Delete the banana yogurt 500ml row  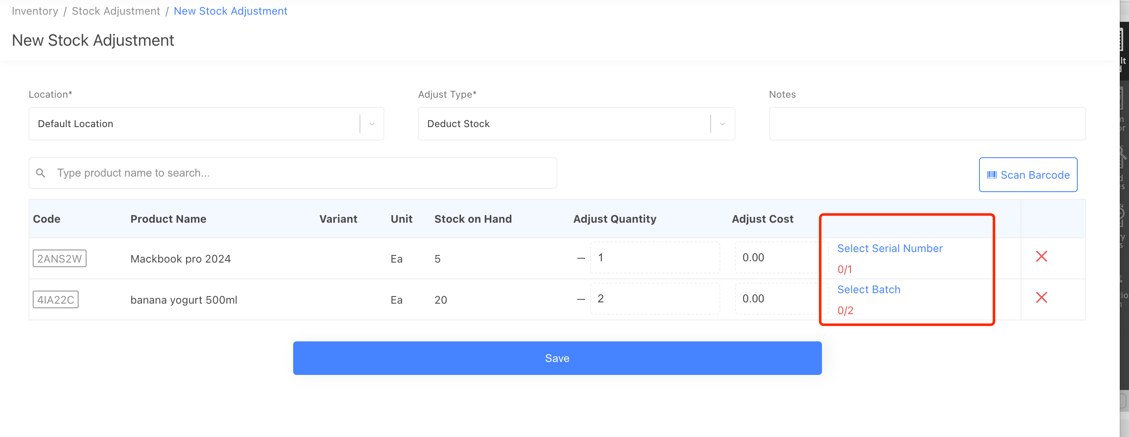pyautogui.click(x=1041, y=297)
